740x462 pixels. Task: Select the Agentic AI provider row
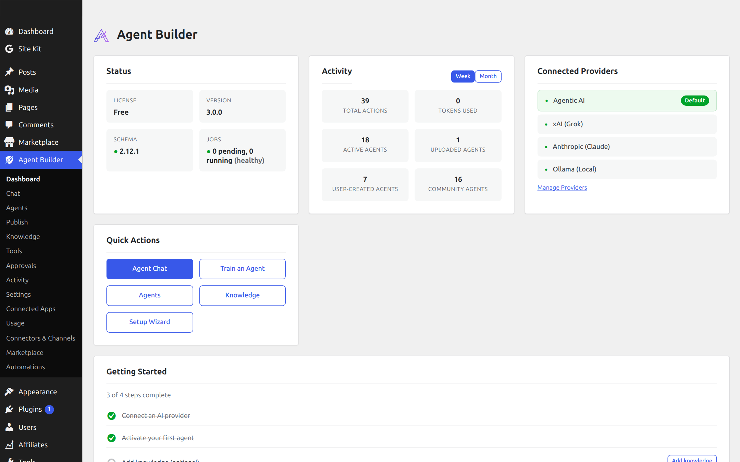(627, 101)
